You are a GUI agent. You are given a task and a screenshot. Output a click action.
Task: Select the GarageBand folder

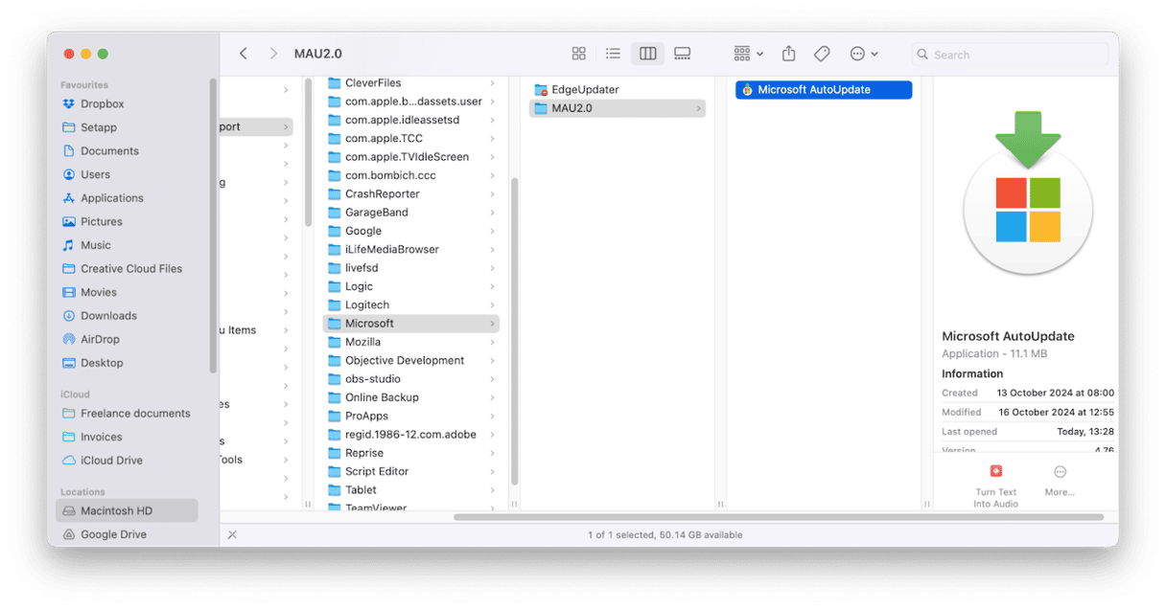(410, 213)
